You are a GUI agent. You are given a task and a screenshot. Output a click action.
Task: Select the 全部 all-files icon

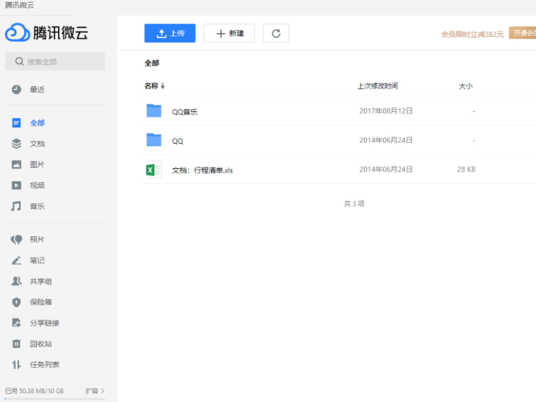(x=16, y=123)
